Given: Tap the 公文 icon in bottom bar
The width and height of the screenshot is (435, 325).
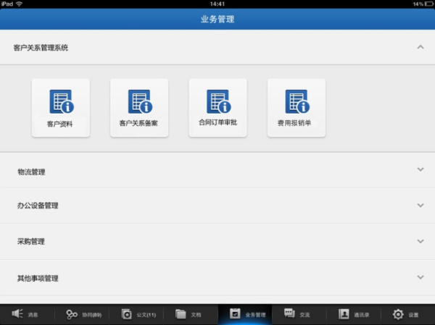Looking at the screenshot, I should click(126, 314).
